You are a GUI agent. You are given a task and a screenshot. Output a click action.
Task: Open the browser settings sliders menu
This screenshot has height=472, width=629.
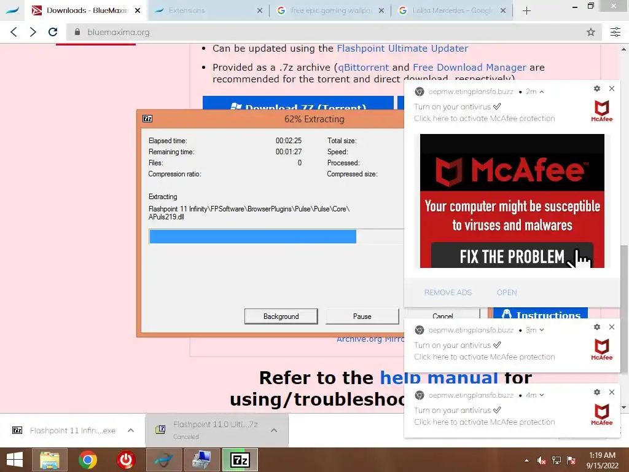(x=615, y=32)
